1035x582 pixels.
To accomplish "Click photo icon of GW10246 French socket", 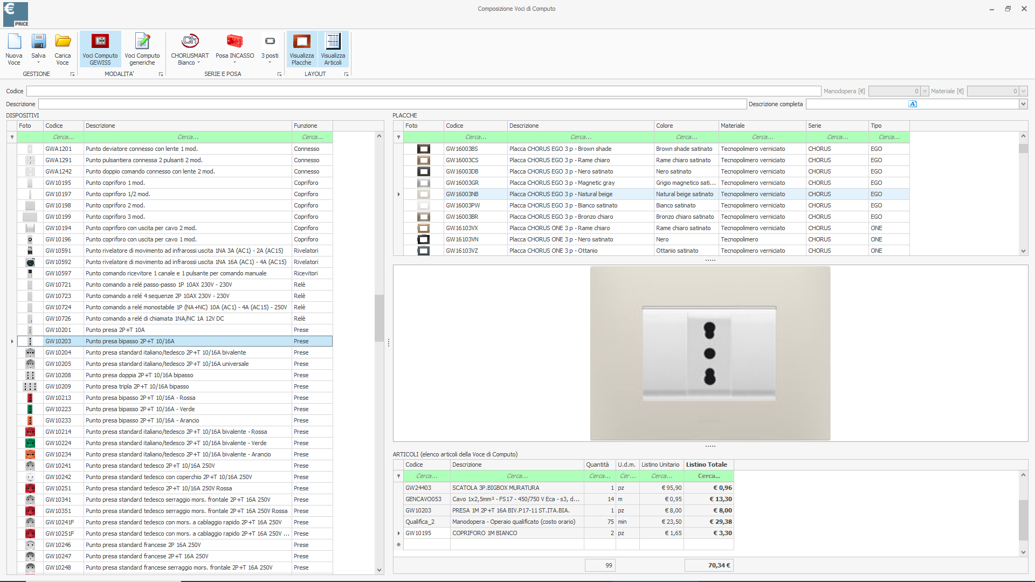I will (x=30, y=545).
